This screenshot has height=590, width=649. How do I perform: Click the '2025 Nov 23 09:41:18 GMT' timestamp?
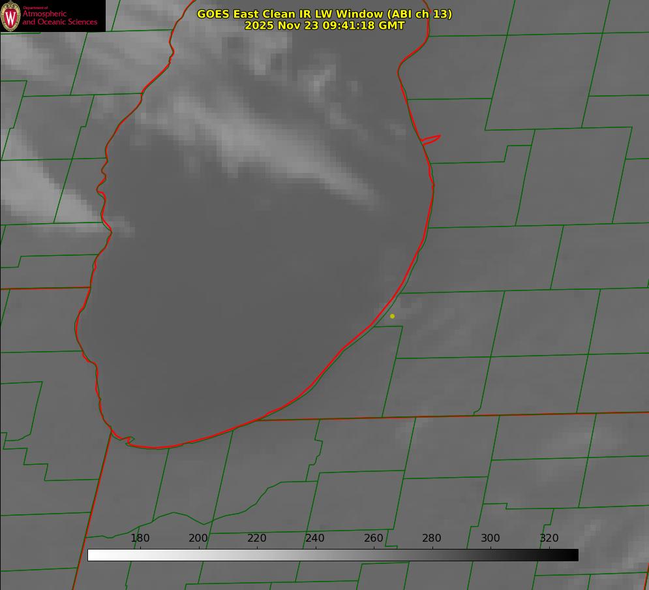pos(324,25)
